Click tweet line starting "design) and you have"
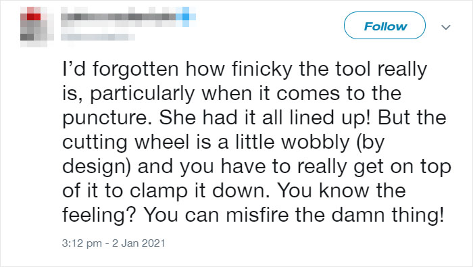 (257, 167)
